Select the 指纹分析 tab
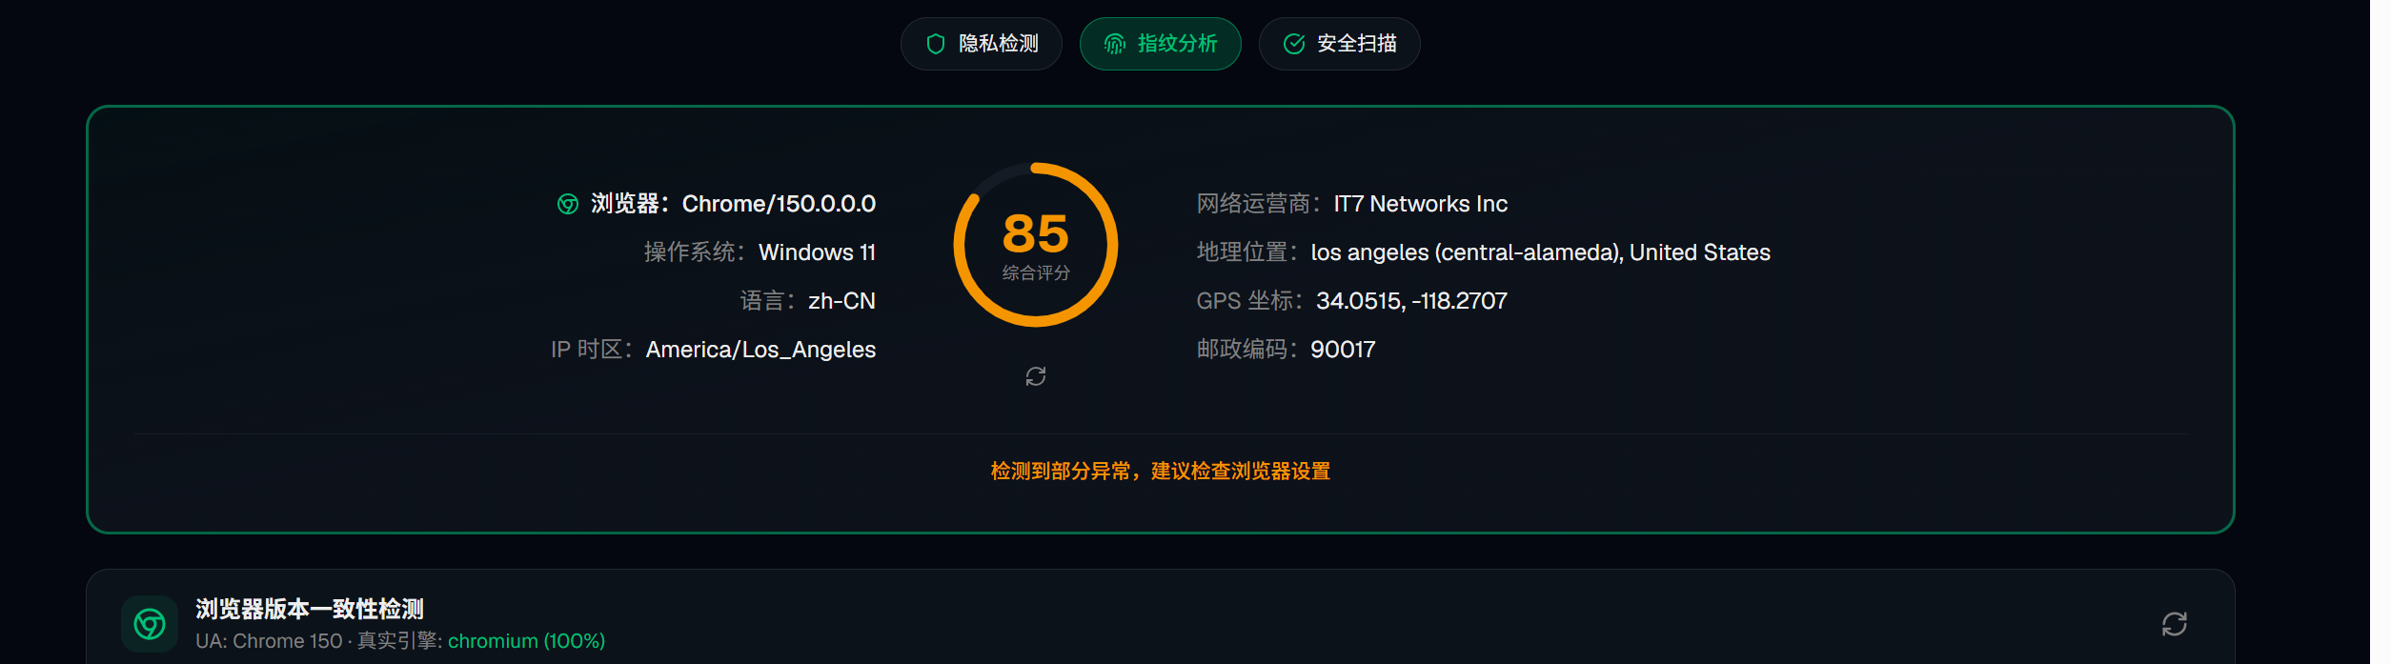 (x=1160, y=44)
